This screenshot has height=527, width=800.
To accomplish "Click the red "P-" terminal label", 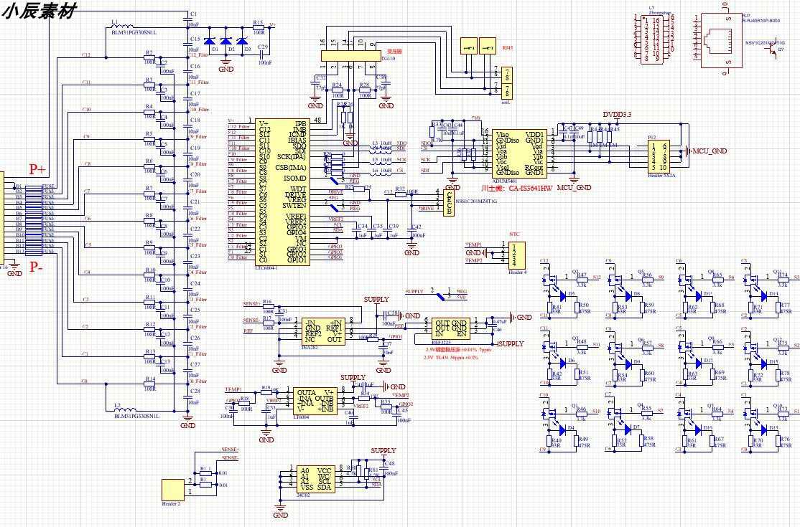I will tap(36, 267).
